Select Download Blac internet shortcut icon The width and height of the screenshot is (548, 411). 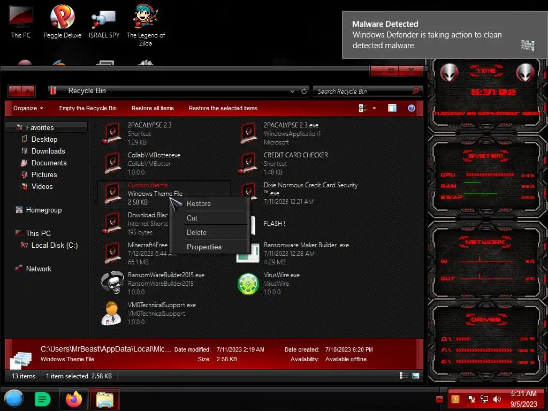click(112, 223)
